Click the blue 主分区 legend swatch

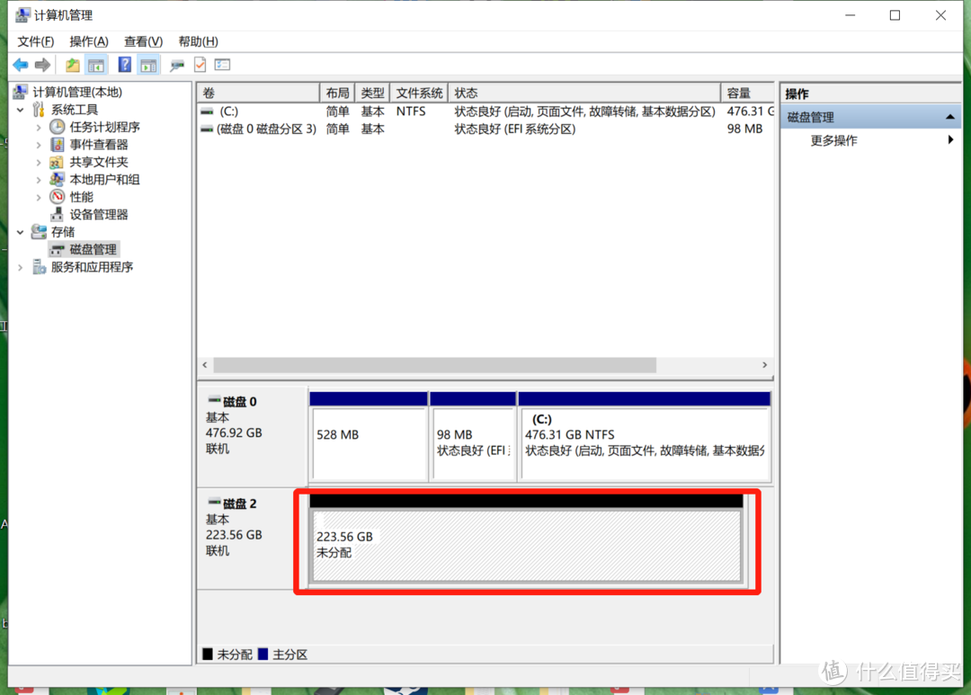(x=263, y=655)
